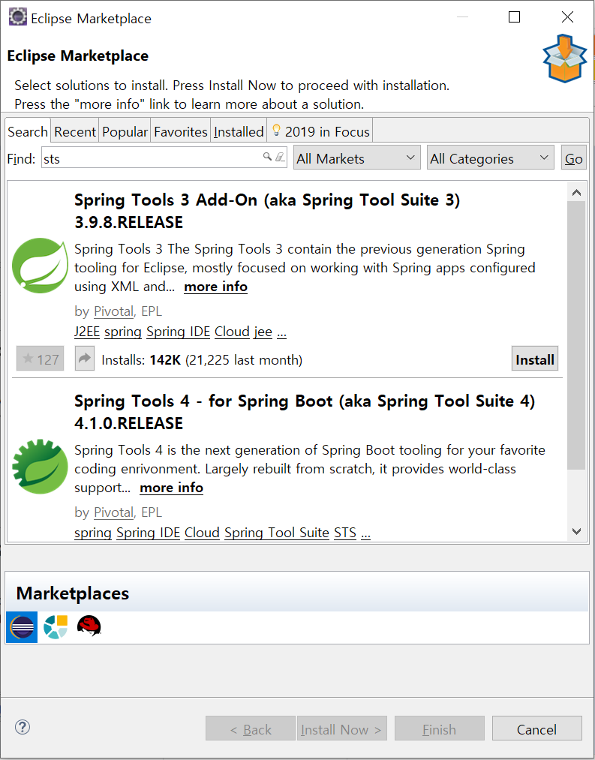Favorite Spring Tools 3 with the star button
The width and height of the screenshot is (595, 760).
pyautogui.click(x=41, y=359)
